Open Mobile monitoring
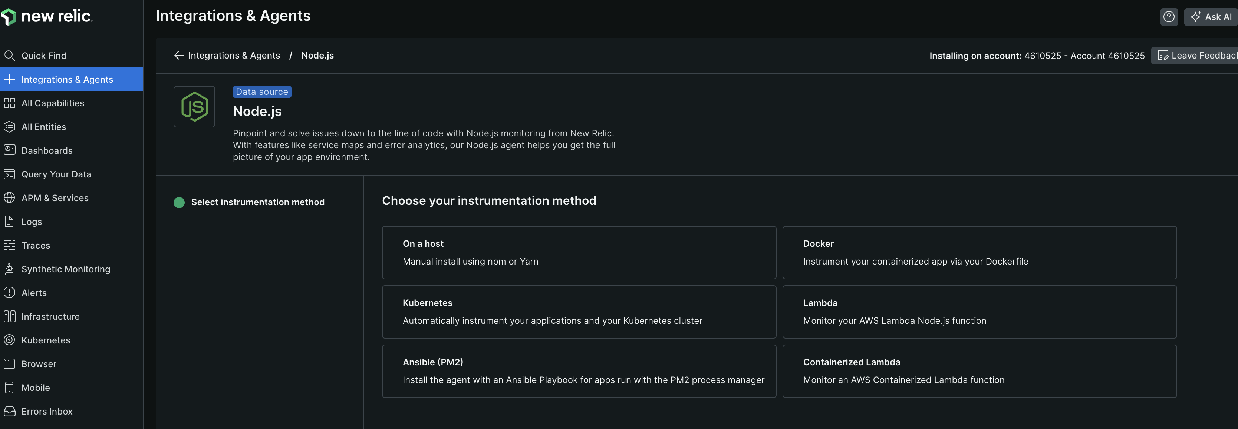This screenshot has width=1238, height=429. 72,387
